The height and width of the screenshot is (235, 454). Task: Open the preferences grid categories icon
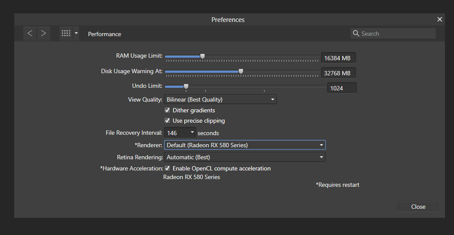(x=66, y=33)
